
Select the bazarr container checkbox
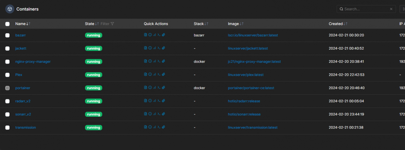tap(8, 35)
